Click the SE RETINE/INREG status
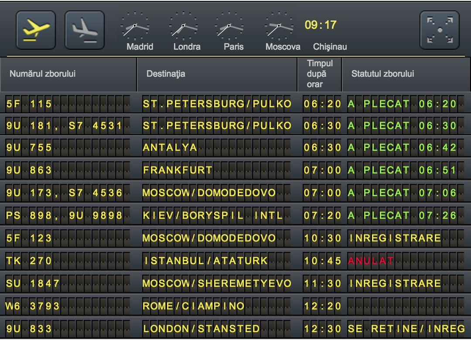 pos(406,329)
